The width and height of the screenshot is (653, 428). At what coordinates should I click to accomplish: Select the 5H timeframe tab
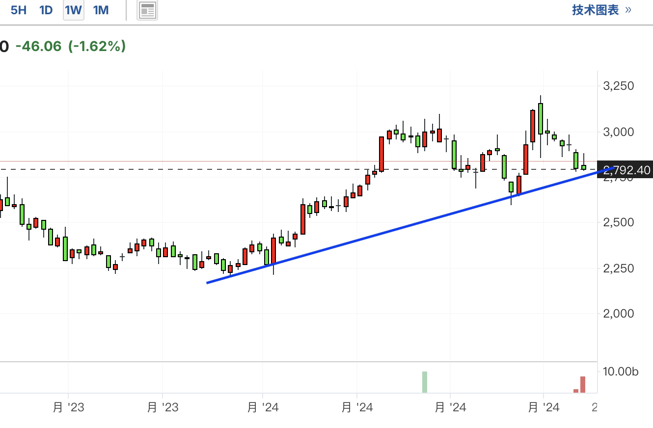[18, 10]
